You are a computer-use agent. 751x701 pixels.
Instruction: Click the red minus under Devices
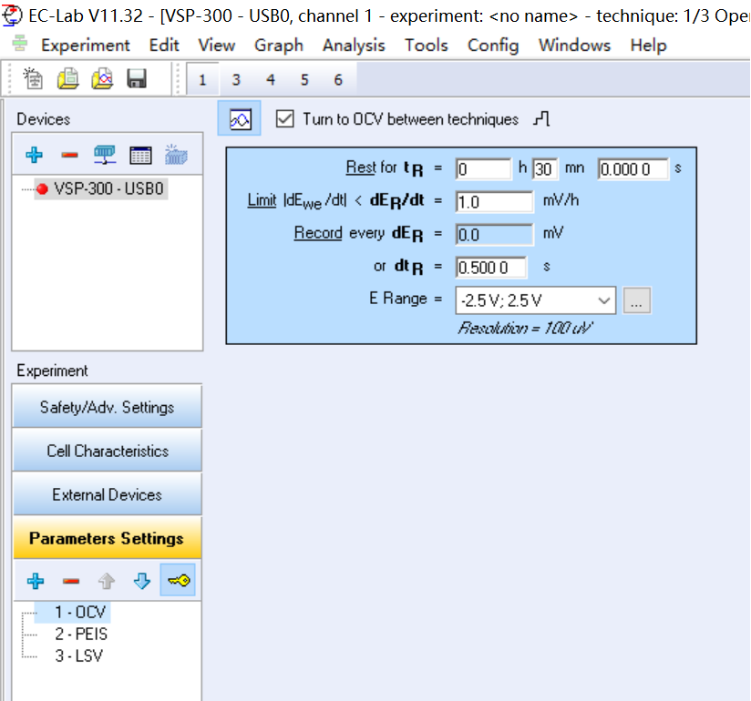tap(70, 155)
